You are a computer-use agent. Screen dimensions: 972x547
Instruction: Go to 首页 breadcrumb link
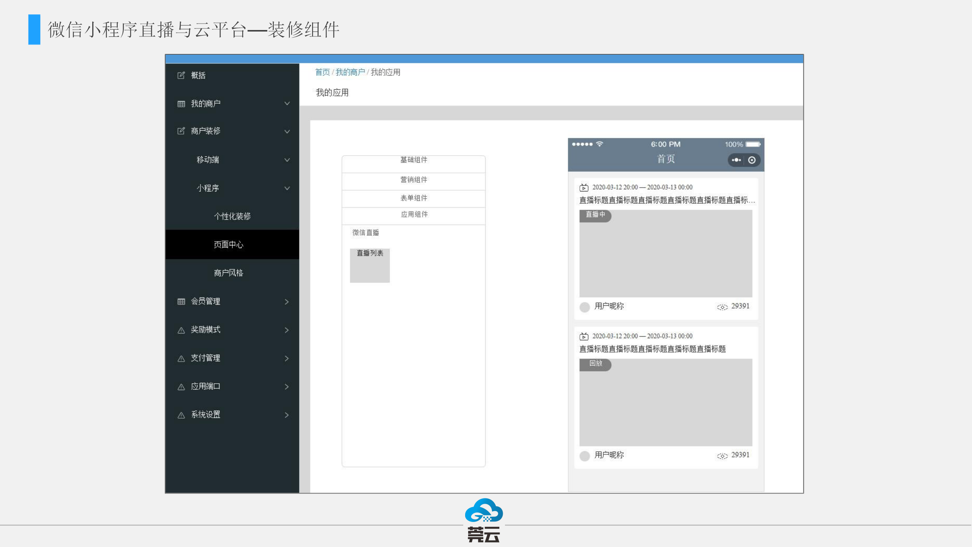pyautogui.click(x=322, y=72)
